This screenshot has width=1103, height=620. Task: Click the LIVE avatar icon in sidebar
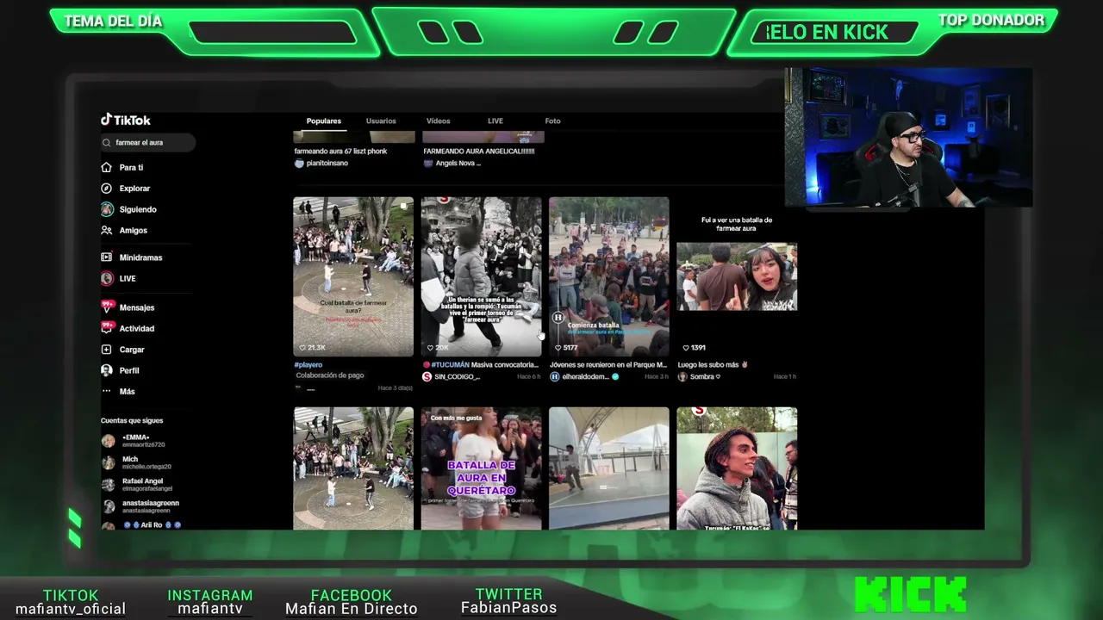(107, 279)
